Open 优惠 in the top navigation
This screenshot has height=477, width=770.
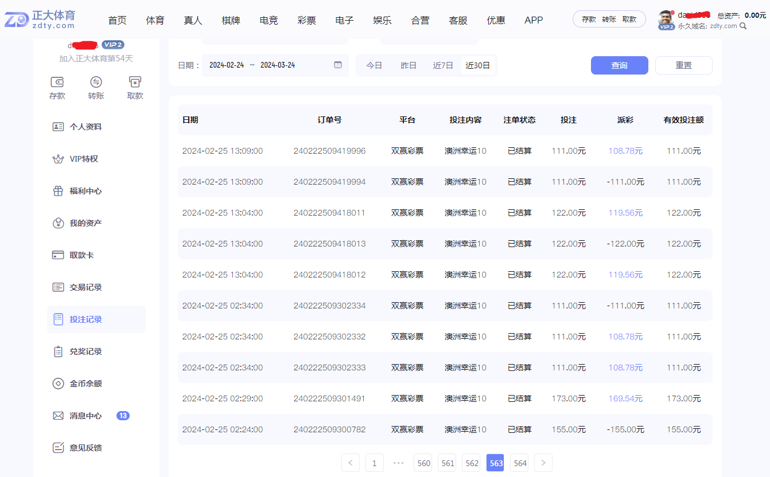click(x=496, y=20)
